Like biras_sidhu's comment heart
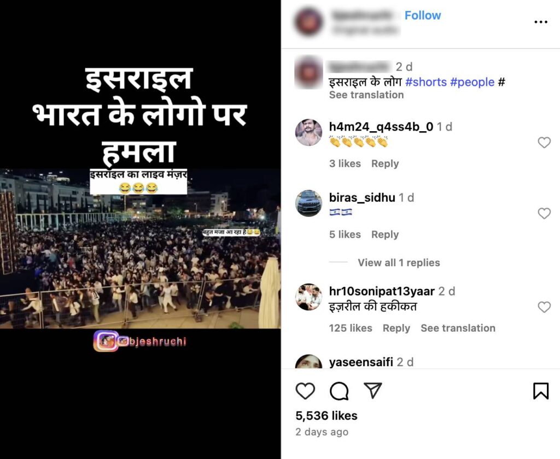Image resolution: width=560 pixels, height=459 pixels. click(544, 214)
